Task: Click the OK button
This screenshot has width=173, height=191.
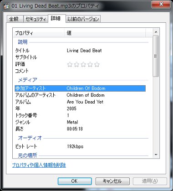Action: 75,181
